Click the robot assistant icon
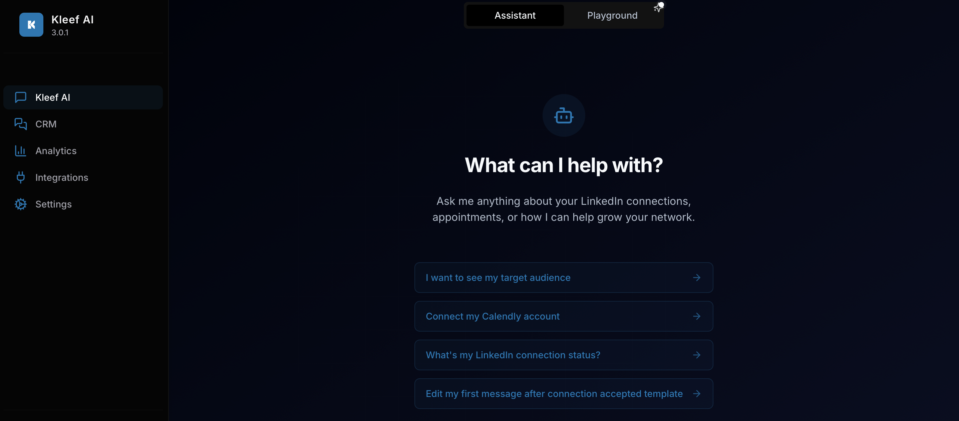The height and width of the screenshot is (421, 959). pos(563,116)
